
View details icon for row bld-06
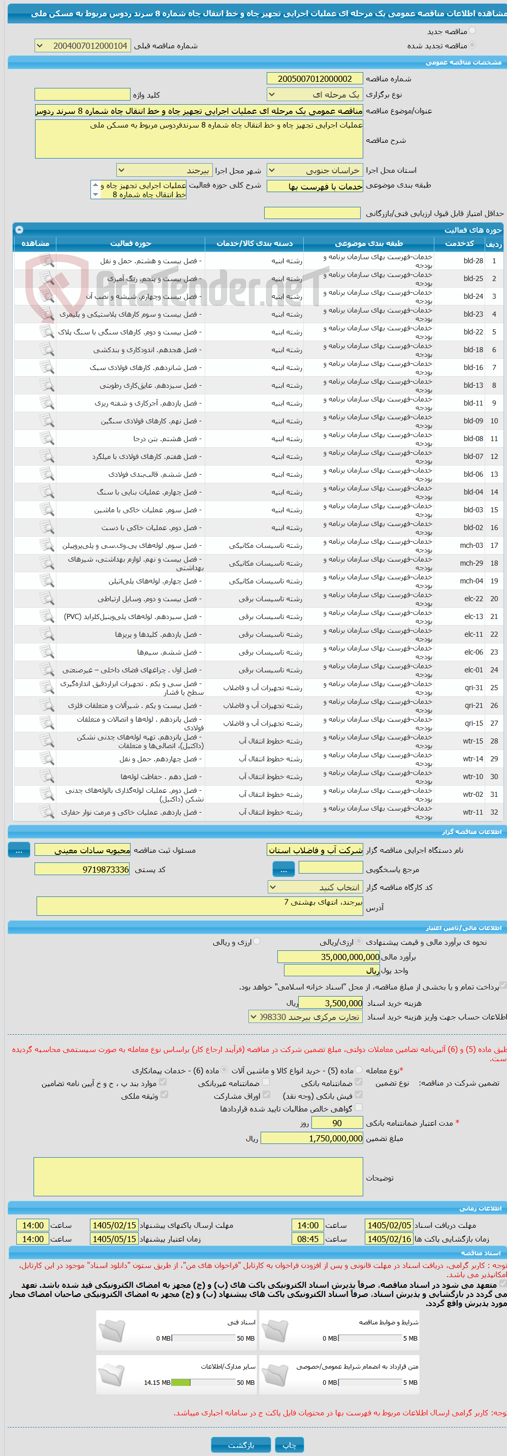click(x=47, y=474)
